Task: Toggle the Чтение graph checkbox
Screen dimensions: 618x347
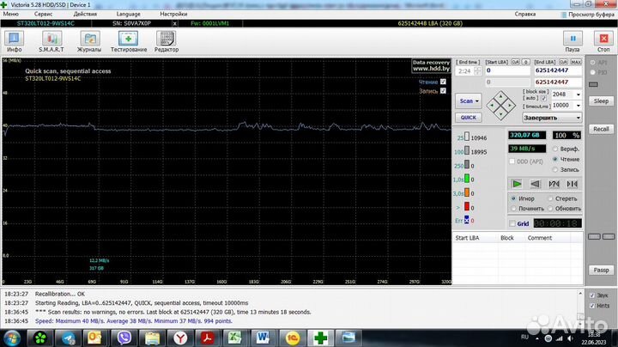Action: [443, 82]
